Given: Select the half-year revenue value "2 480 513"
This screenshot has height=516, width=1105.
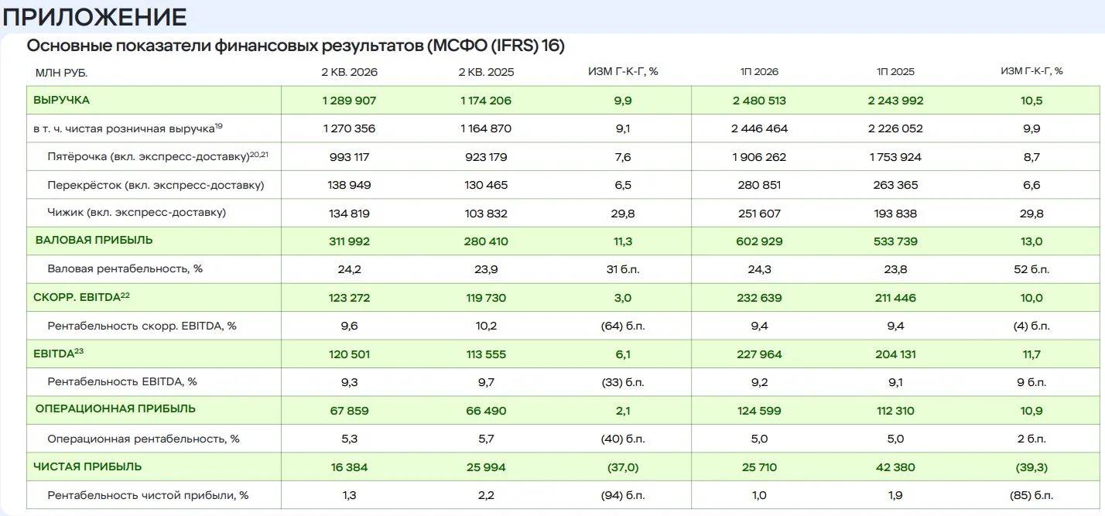Looking at the screenshot, I should pos(759,101).
